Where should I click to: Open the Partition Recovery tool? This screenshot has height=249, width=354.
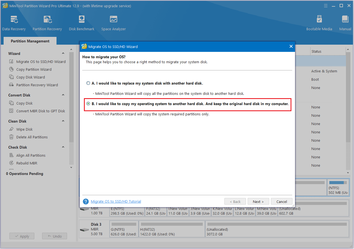[47, 23]
